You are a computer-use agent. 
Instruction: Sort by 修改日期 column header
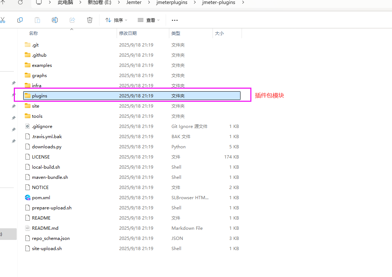pyautogui.click(x=128, y=33)
